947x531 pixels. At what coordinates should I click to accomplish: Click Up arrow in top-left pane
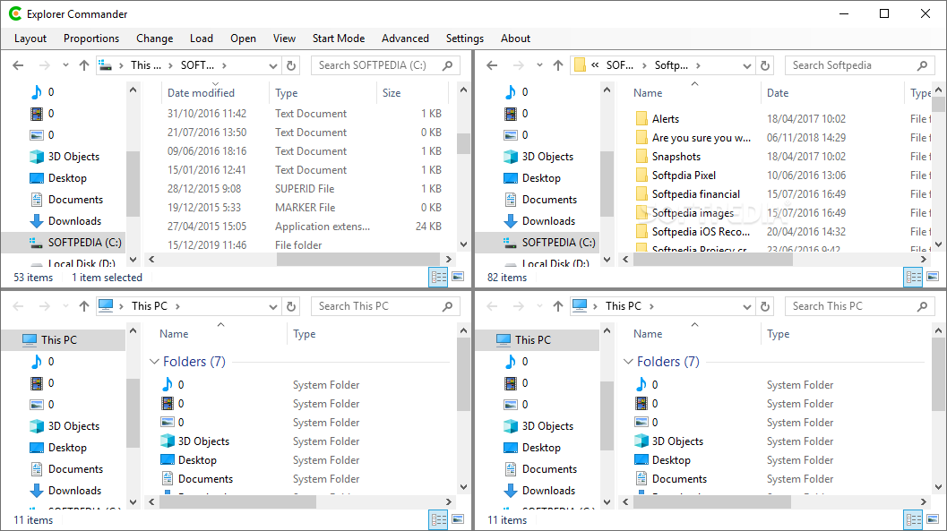pyautogui.click(x=84, y=65)
